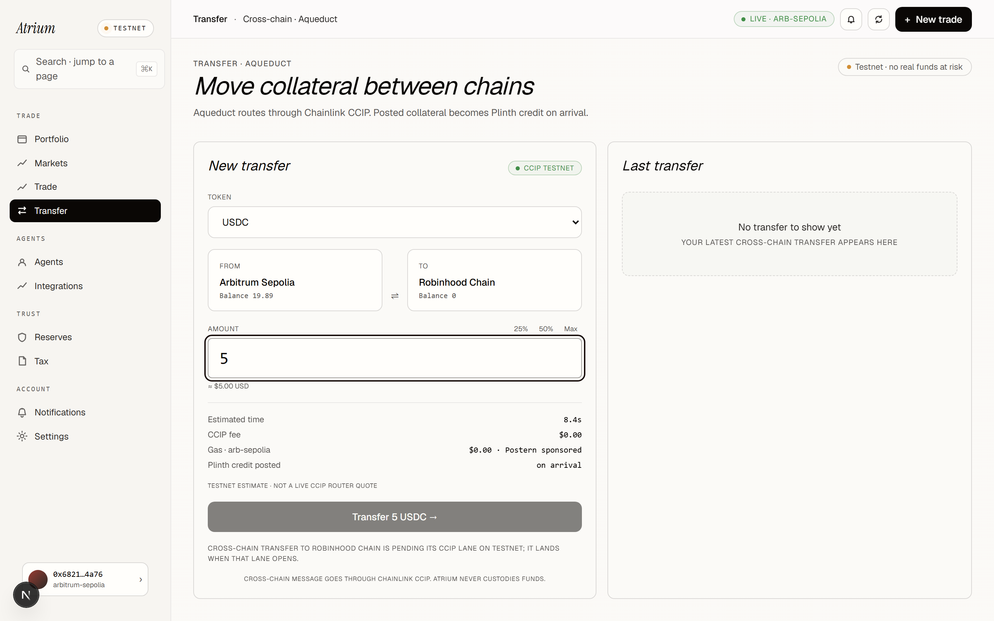Image resolution: width=994 pixels, height=621 pixels.
Task: Click the ⌘K shortcut badge
Action: tap(147, 69)
